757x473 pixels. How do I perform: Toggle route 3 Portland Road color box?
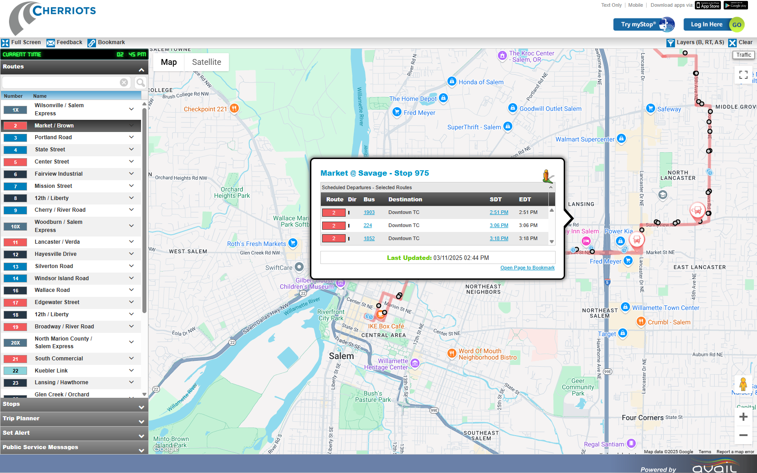point(15,138)
